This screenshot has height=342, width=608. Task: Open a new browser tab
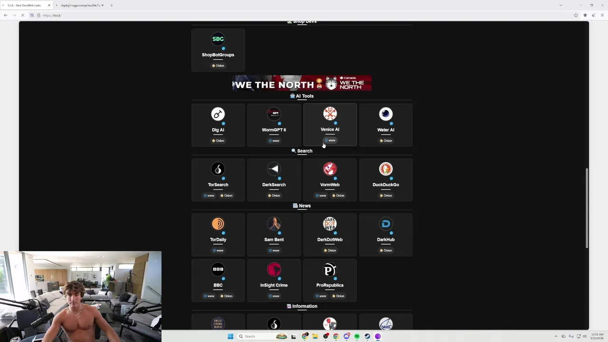(112, 5)
